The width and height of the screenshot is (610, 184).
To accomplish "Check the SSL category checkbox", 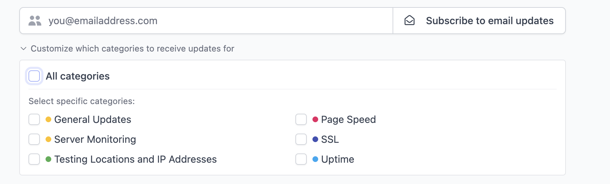I will coord(301,139).
